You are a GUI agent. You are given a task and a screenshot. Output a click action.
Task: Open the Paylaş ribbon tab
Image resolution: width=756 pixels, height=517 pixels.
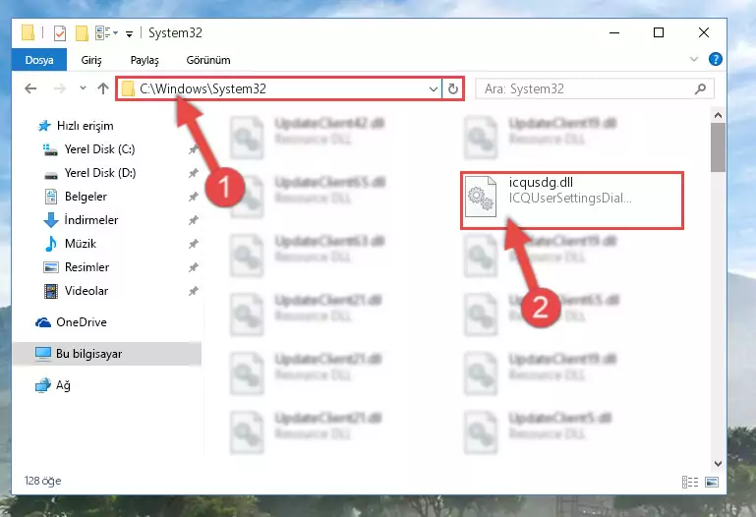pyautogui.click(x=145, y=60)
